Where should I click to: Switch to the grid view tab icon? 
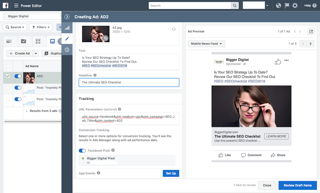click(x=38, y=41)
